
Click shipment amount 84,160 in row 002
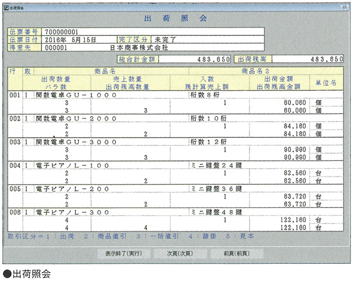pyautogui.click(x=295, y=126)
